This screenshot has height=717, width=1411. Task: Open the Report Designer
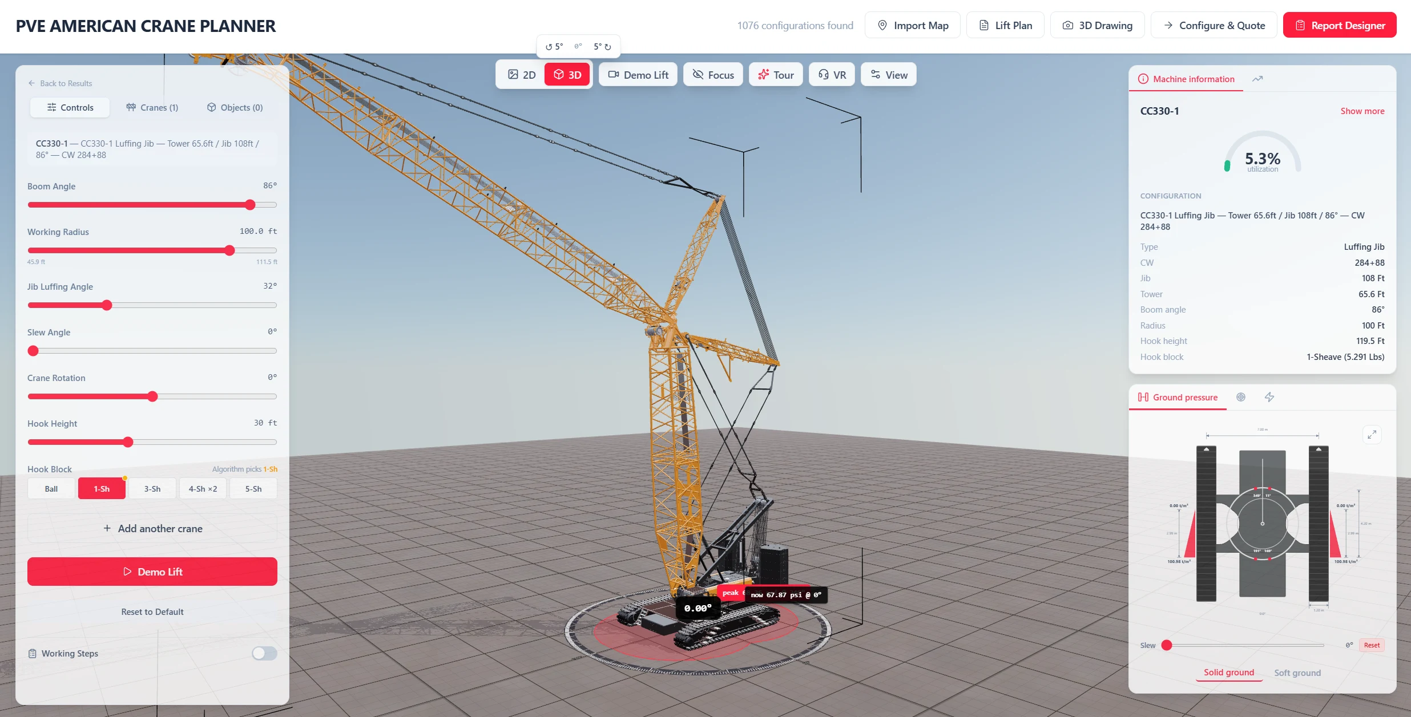click(x=1340, y=25)
